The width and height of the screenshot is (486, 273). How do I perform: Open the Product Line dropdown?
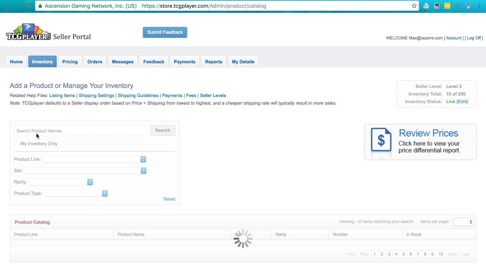[x=94, y=159]
